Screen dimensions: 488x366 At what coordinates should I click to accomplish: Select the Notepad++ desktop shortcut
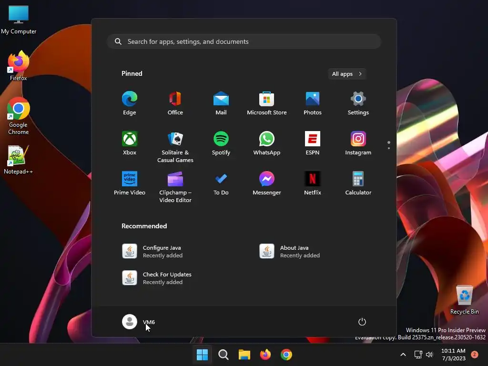(19, 160)
